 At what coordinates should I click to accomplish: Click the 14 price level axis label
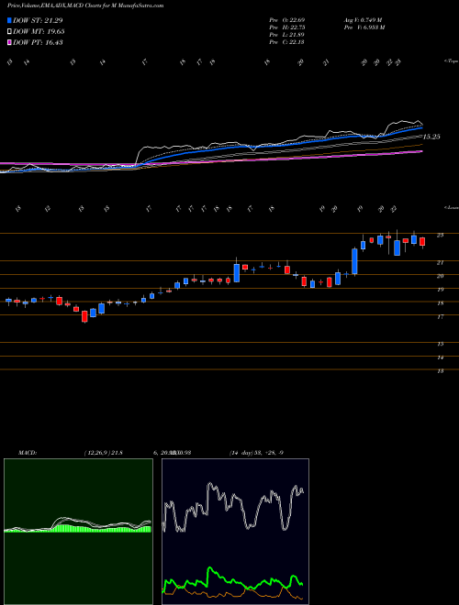pos(441,357)
